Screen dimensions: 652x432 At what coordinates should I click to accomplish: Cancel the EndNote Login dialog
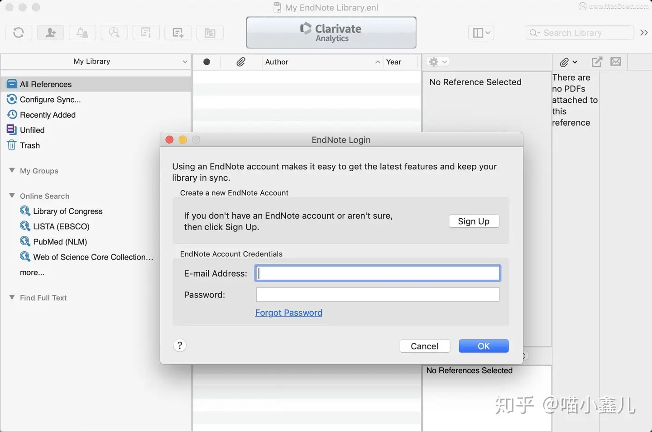425,346
